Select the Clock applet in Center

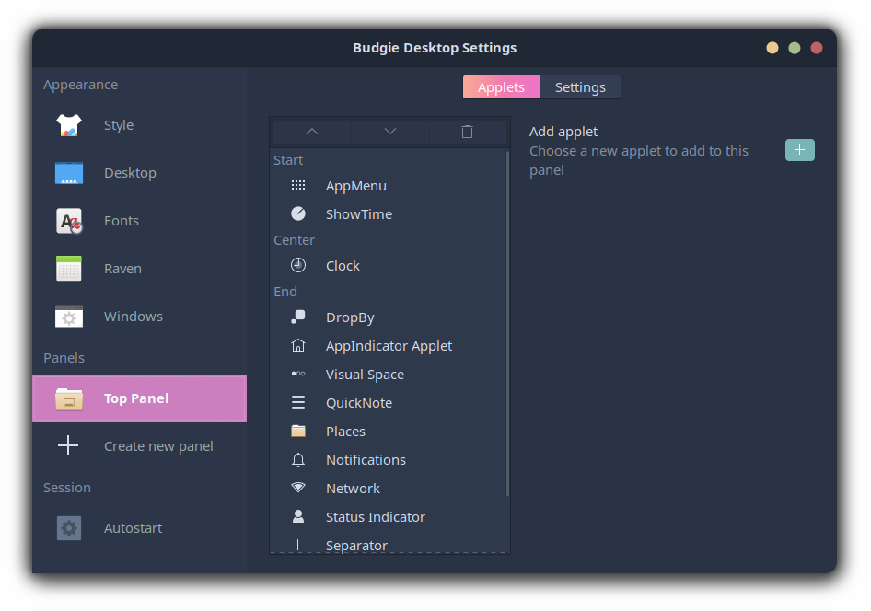[343, 266]
